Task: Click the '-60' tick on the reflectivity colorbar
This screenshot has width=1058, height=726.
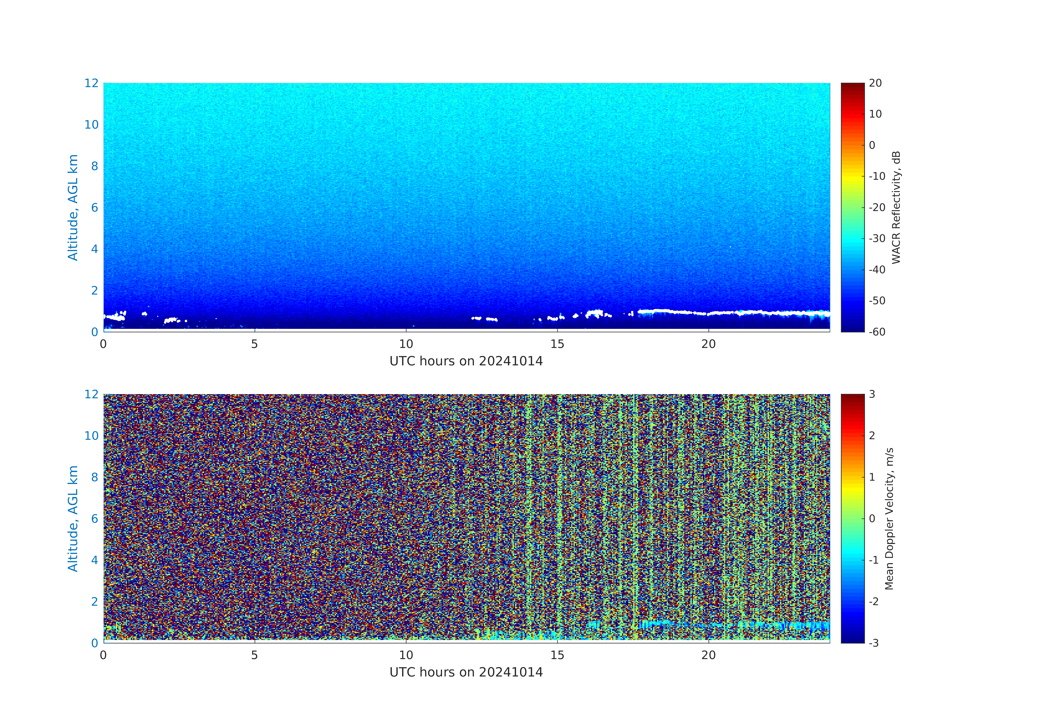Action: pos(877,332)
